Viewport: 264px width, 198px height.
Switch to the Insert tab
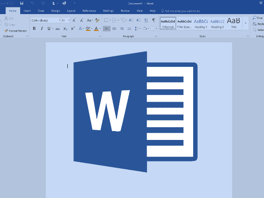point(27,10)
